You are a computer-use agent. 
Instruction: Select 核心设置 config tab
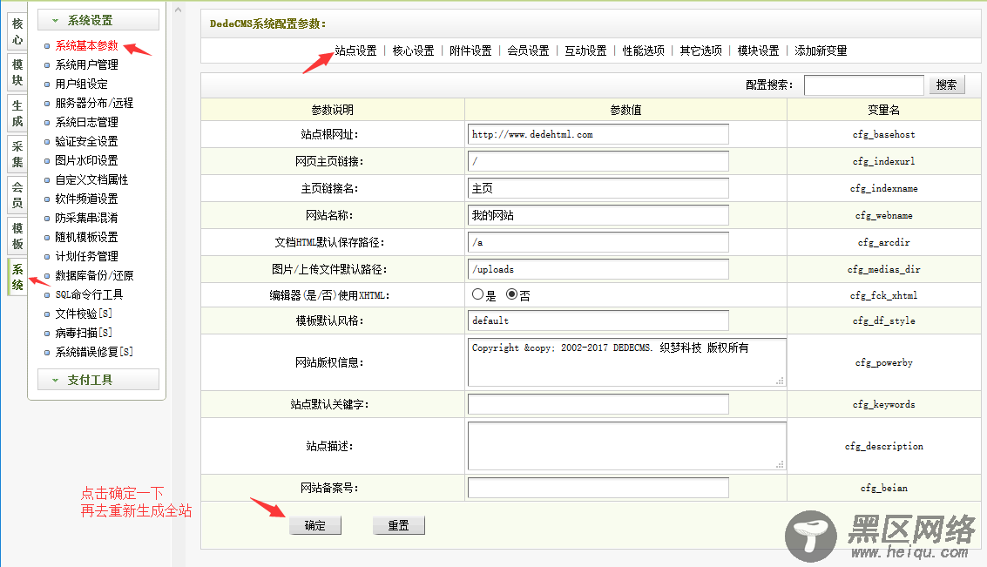click(x=413, y=51)
